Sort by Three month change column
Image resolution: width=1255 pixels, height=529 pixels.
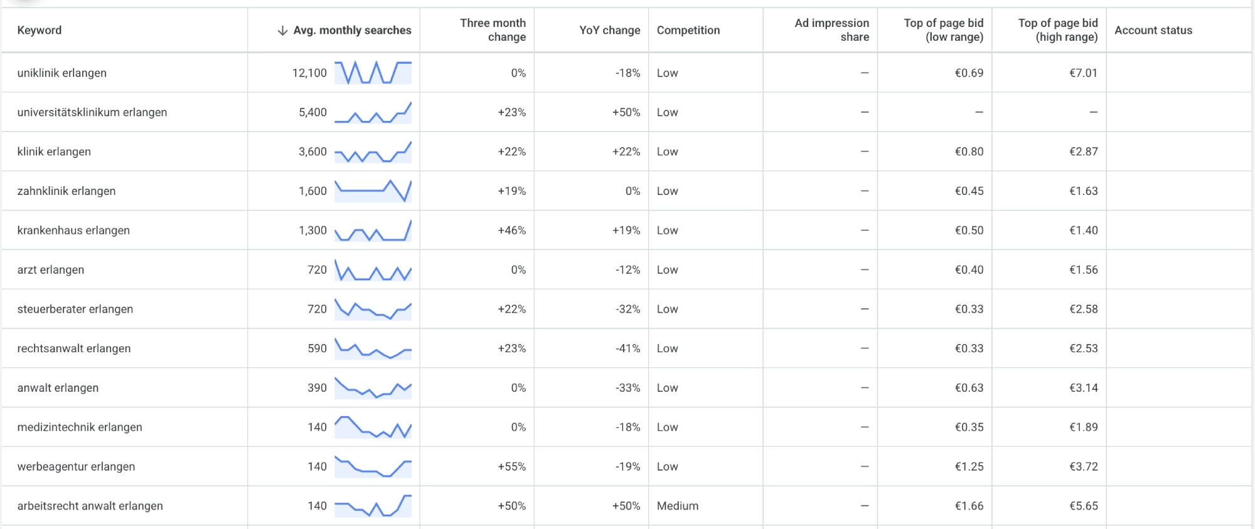(x=493, y=30)
